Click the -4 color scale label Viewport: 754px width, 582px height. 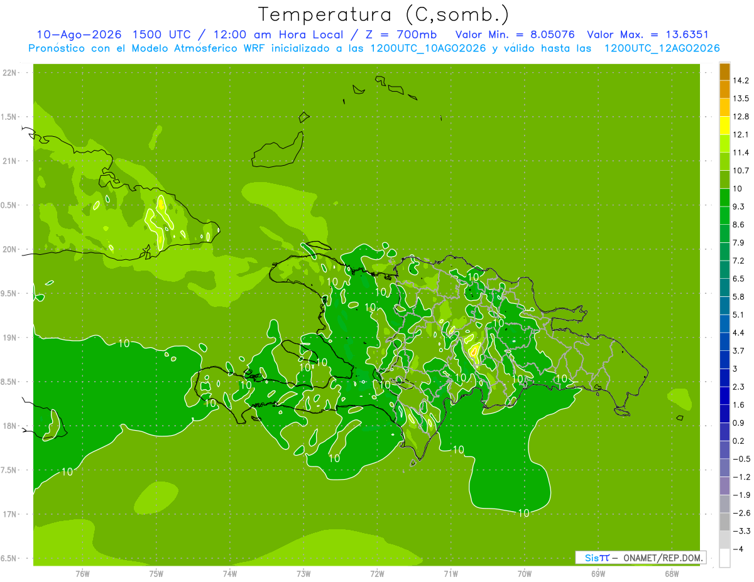[x=738, y=549]
